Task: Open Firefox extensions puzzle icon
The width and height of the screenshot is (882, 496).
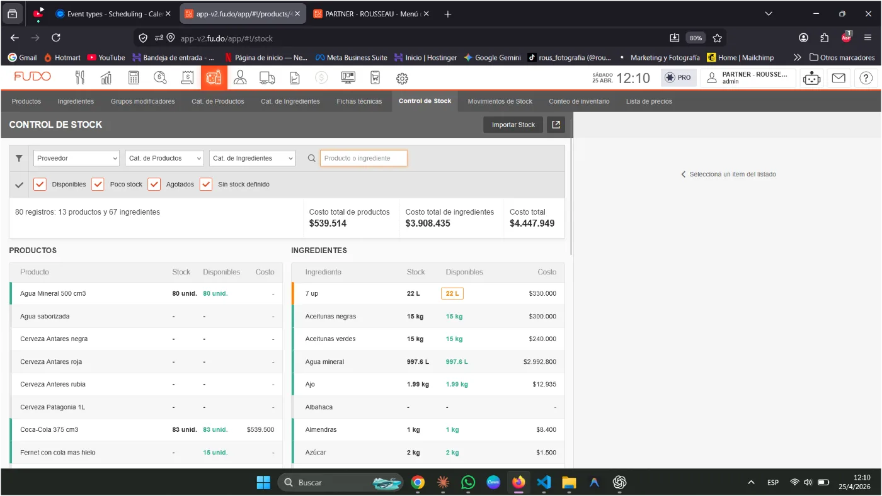Action: point(825,38)
